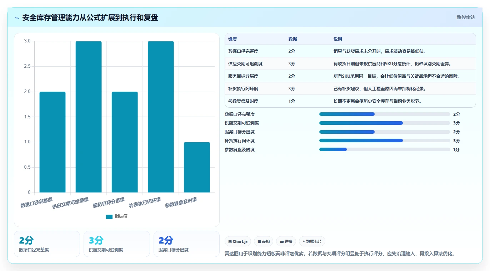This screenshot has width=490, height=271.
Task: Click the dashboard title 安全库存管理能力
Action: pyautogui.click(x=90, y=17)
